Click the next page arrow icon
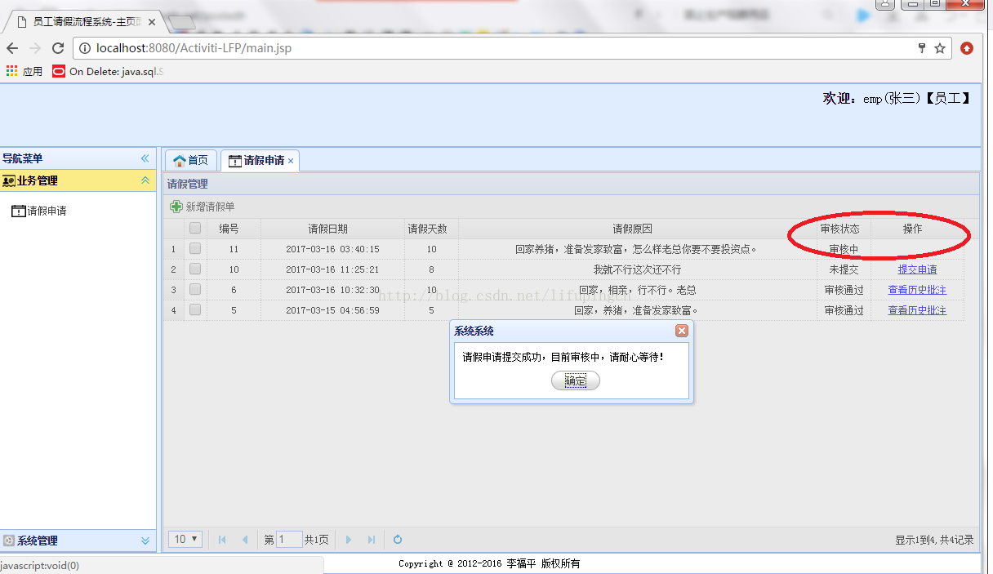 349,539
